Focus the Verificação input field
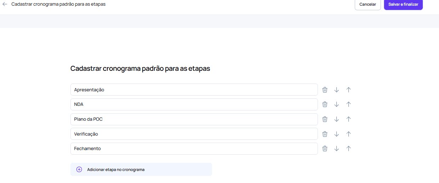The image size is (439, 183). tap(194, 134)
